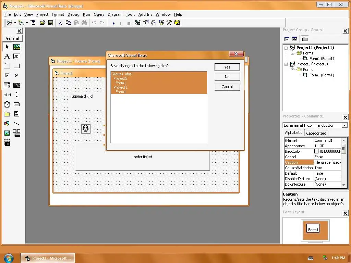Image resolution: width=351 pixels, height=263 pixels.
Task: Click the Caption property value field
Action: tap(327, 162)
